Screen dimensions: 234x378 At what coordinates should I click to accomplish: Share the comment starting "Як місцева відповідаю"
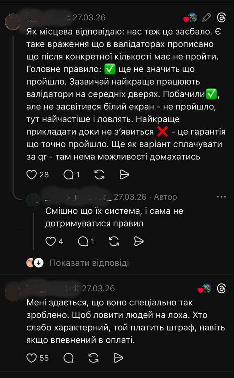click(124, 175)
